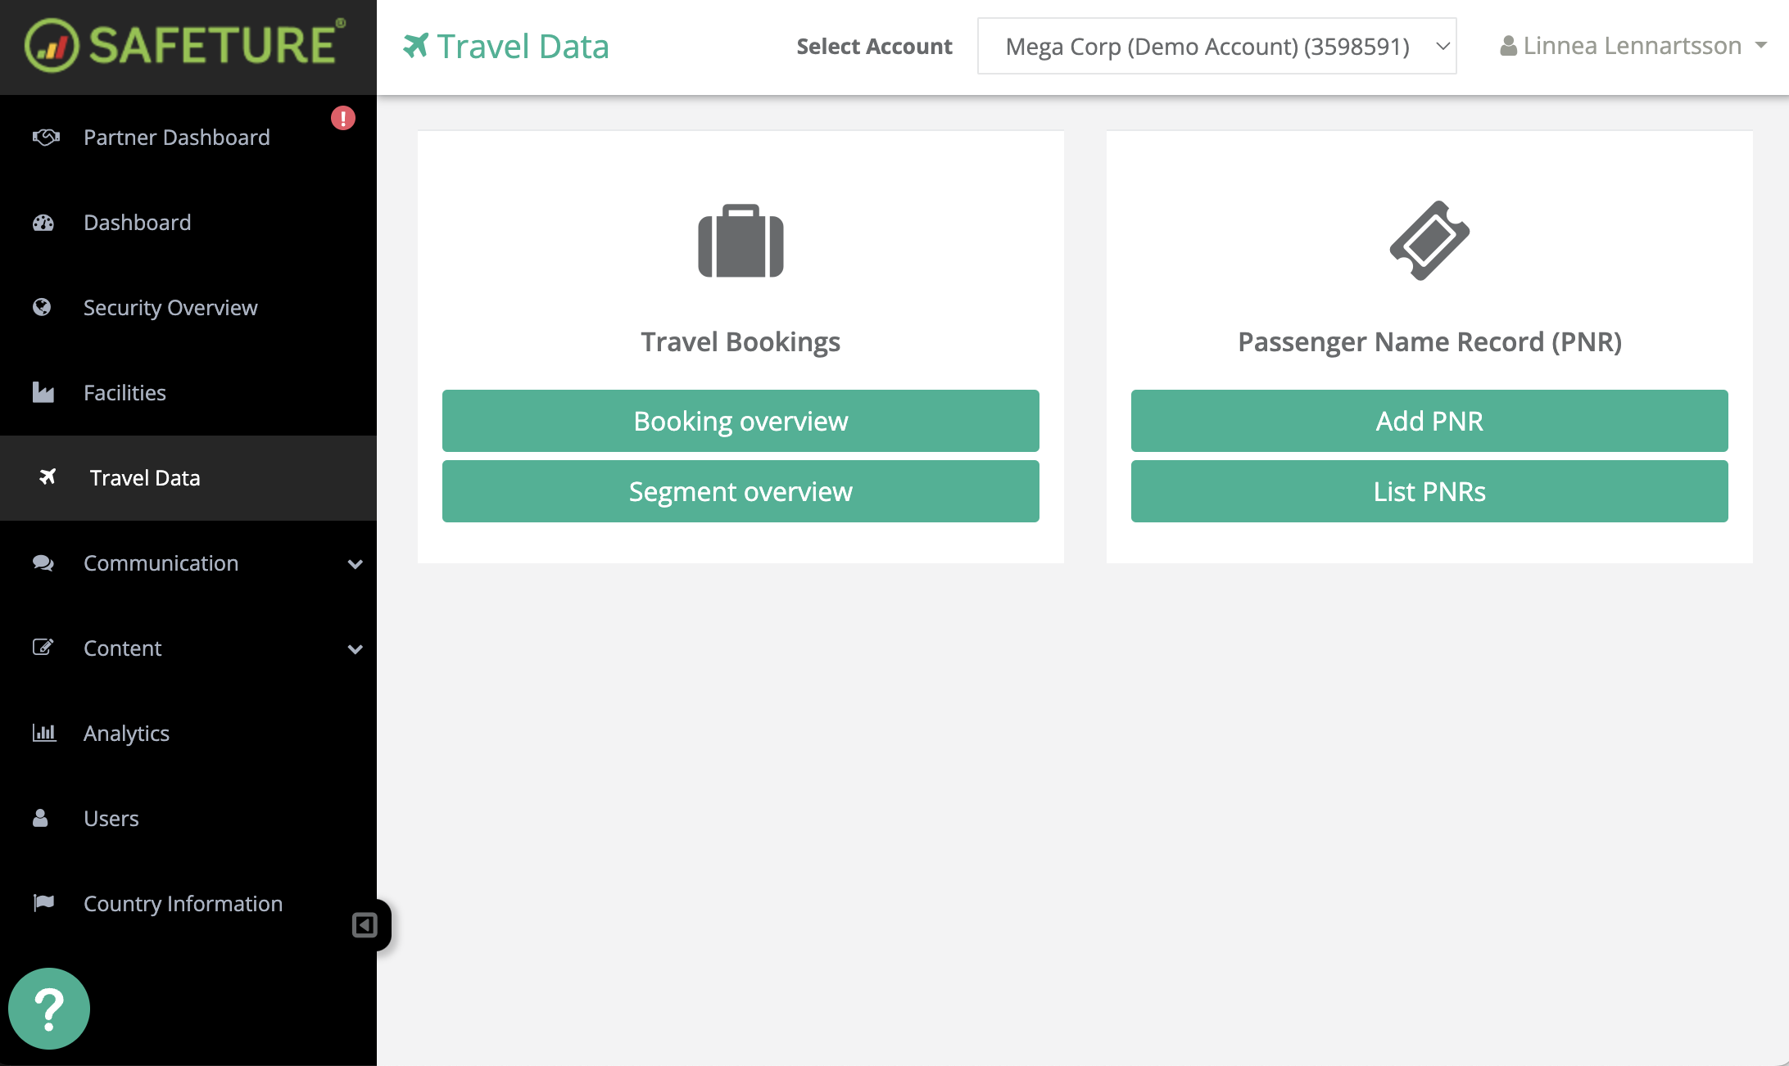Select the Facilities chart icon
Image resolution: width=1789 pixels, height=1066 pixels.
coord(43,392)
